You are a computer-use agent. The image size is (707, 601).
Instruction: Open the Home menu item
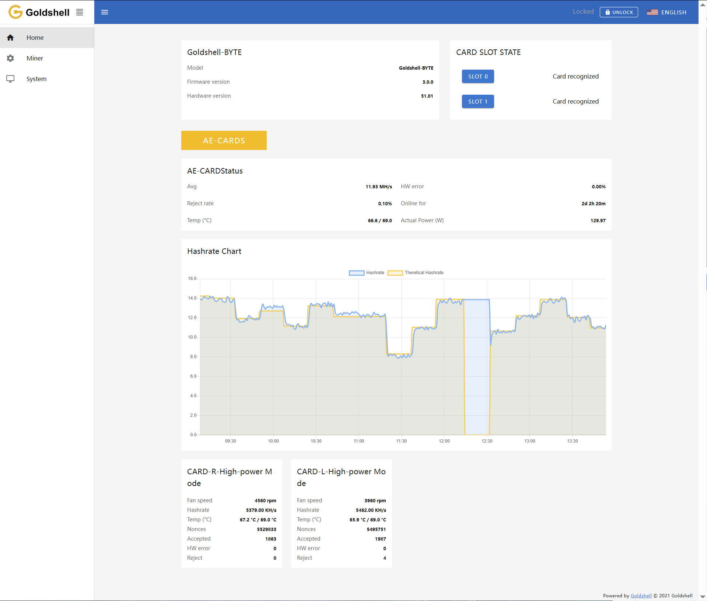(47, 38)
